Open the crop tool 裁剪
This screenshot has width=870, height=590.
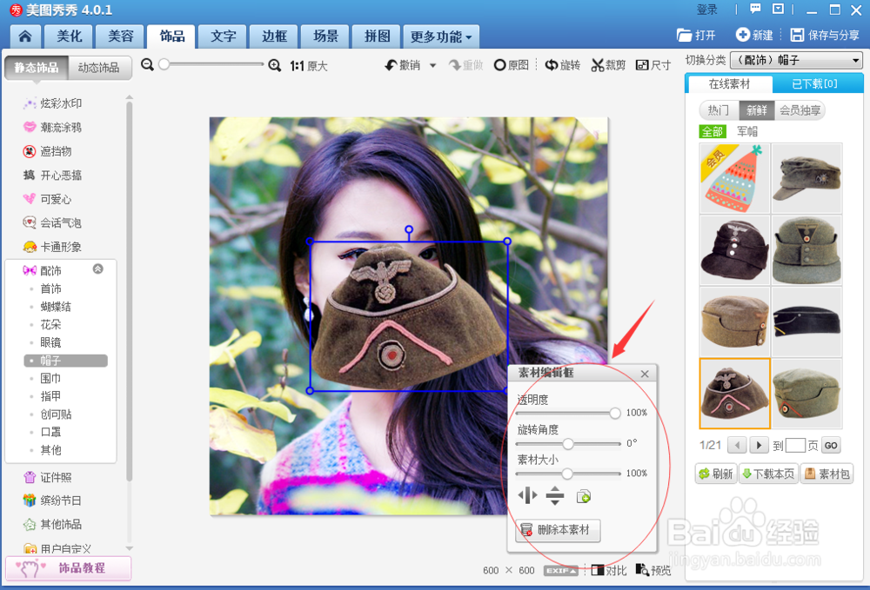(x=608, y=65)
